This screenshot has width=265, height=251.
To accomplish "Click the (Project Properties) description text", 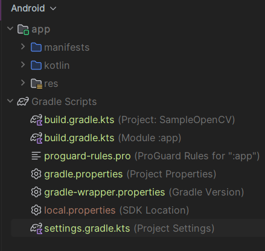I will point(171,174).
